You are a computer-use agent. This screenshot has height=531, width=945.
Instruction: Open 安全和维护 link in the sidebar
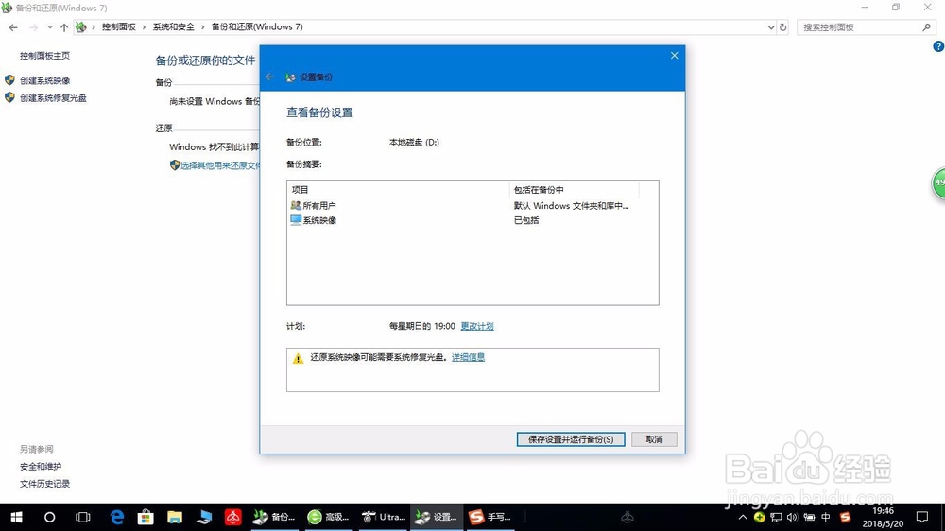coord(41,466)
